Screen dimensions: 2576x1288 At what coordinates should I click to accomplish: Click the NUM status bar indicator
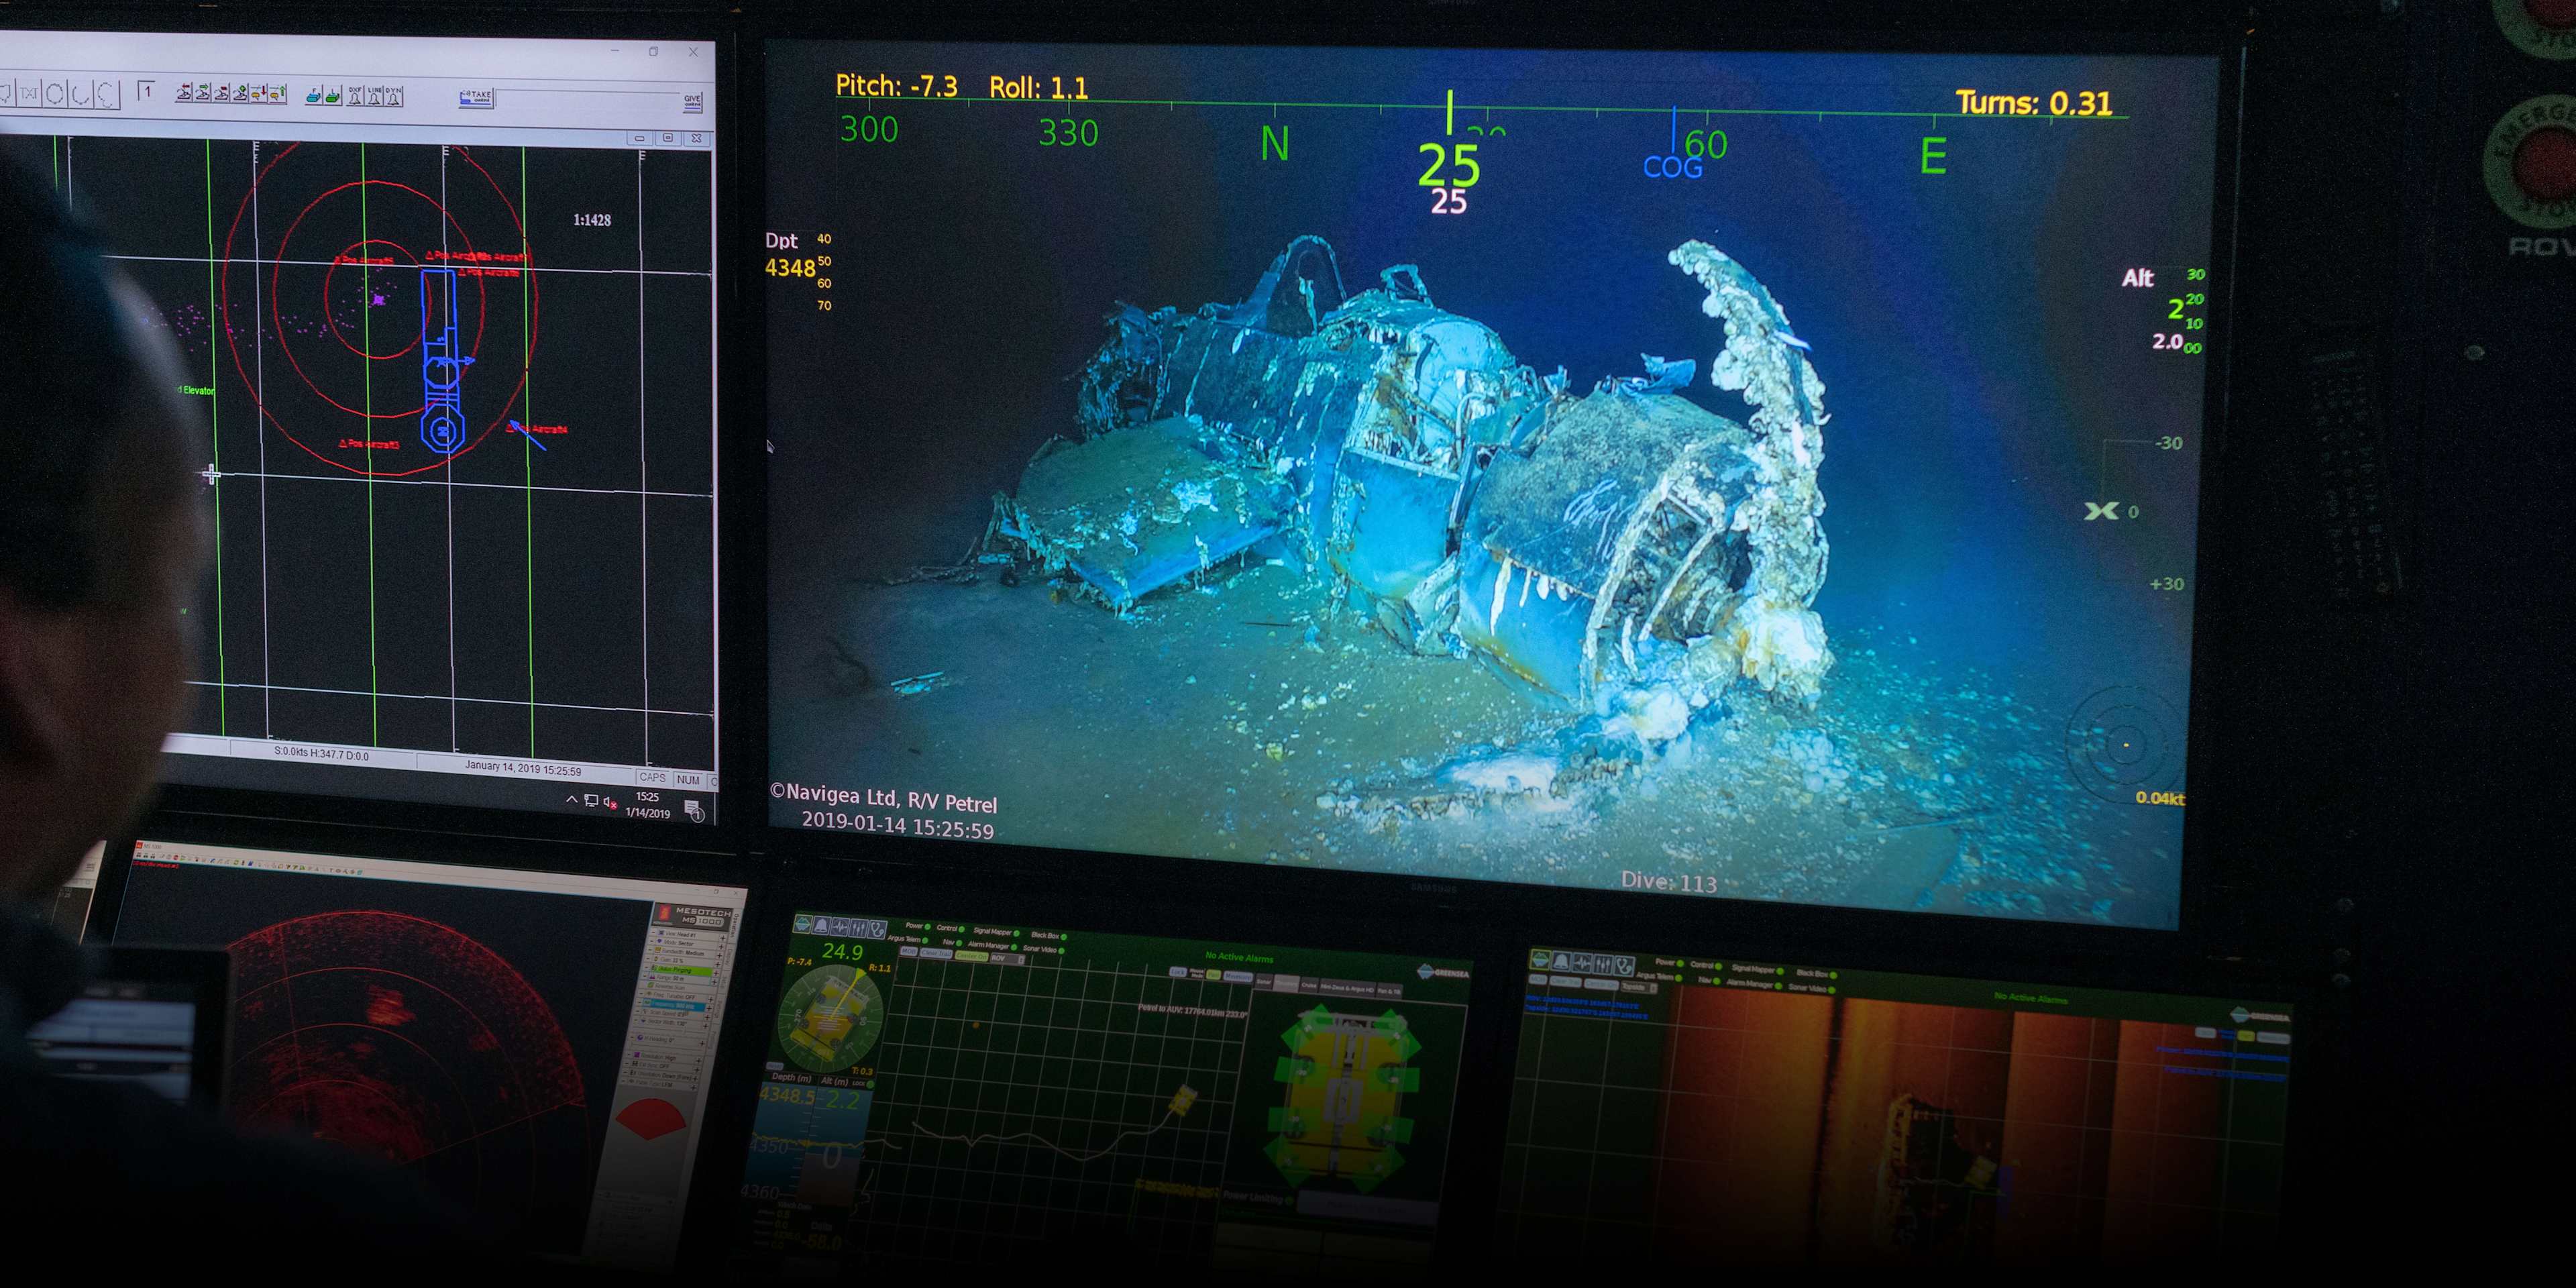688,780
